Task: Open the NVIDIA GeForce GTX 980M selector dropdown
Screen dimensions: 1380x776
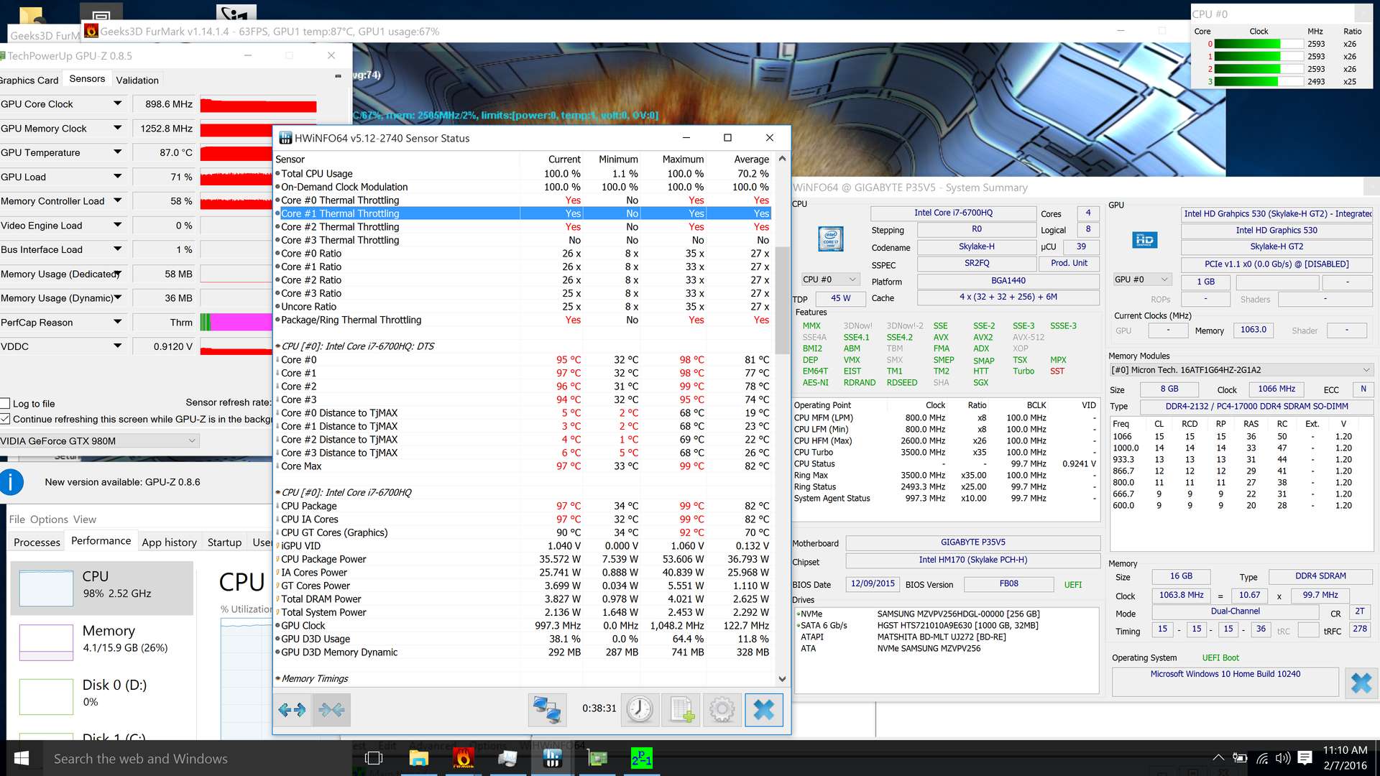Action: [x=99, y=440]
